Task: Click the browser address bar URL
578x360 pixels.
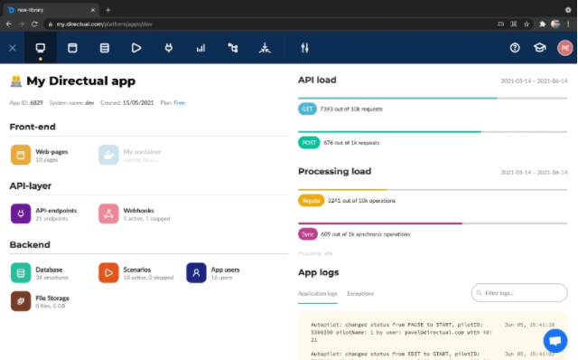Action: (x=104, y=24)
